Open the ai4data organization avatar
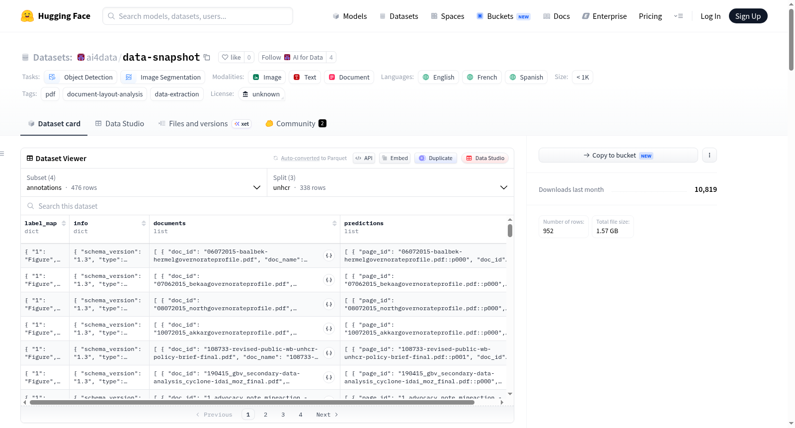 click(81, 57)
